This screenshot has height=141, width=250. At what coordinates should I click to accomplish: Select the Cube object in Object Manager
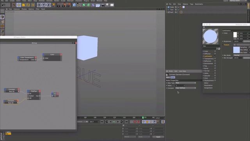coord(172,7)
